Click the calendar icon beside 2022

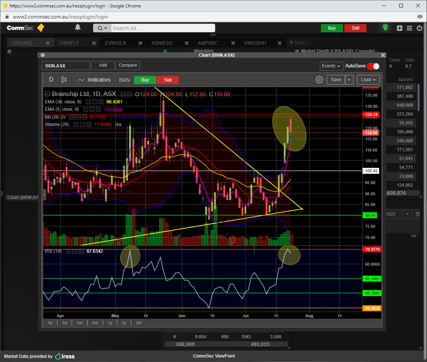click(x=418, y=214)
